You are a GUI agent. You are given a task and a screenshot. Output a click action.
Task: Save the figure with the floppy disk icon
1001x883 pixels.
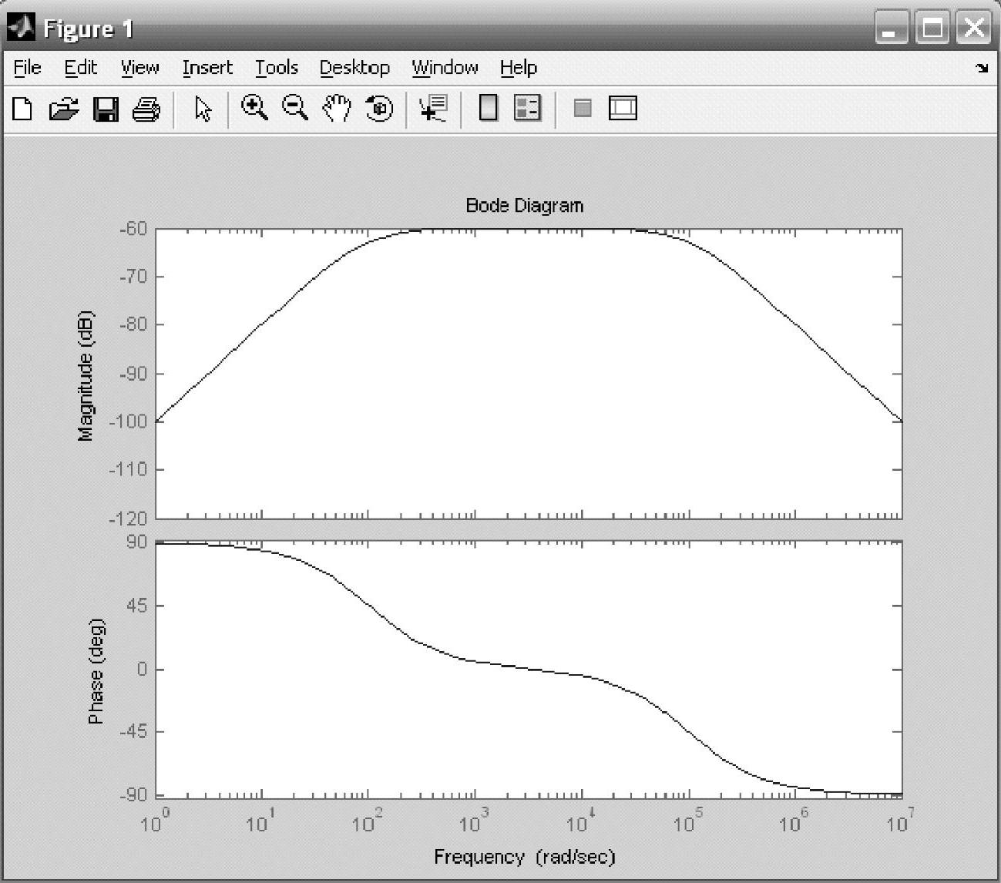click(x=106, y=109)
